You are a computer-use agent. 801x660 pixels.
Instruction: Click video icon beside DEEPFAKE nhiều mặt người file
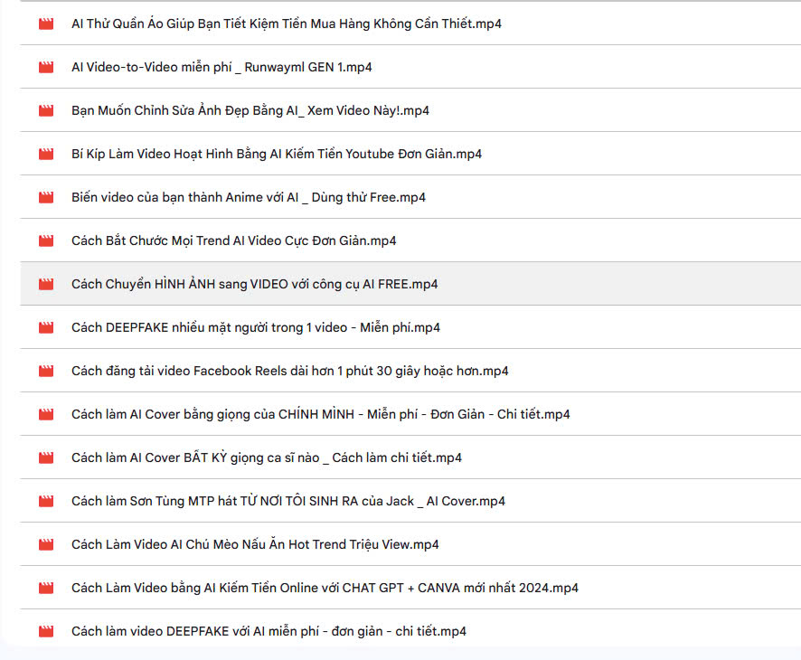46,327
